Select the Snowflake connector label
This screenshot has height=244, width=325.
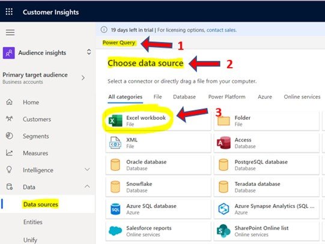coord(139,184)
